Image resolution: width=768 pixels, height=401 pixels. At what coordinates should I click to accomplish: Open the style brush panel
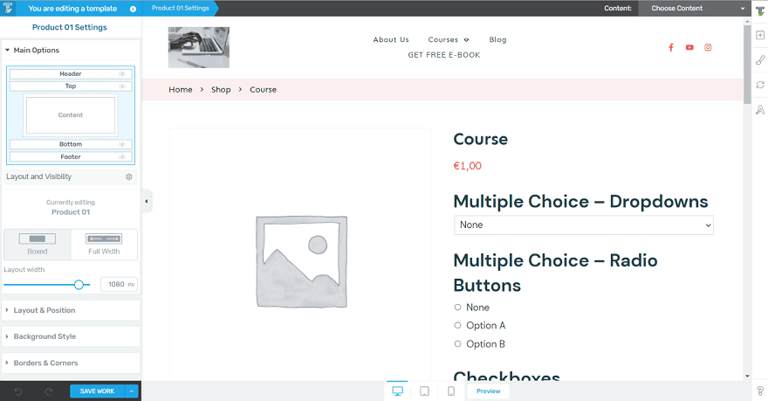coord(760,60)
